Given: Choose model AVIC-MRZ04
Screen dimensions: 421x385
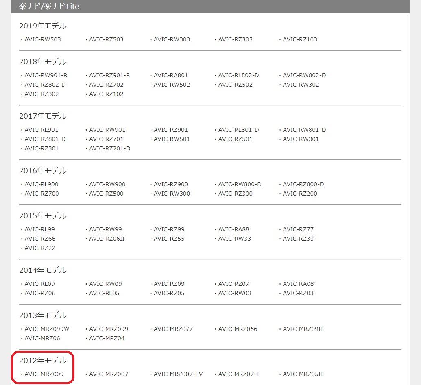Looking at the screenshot, I should (x=107, y=338).
